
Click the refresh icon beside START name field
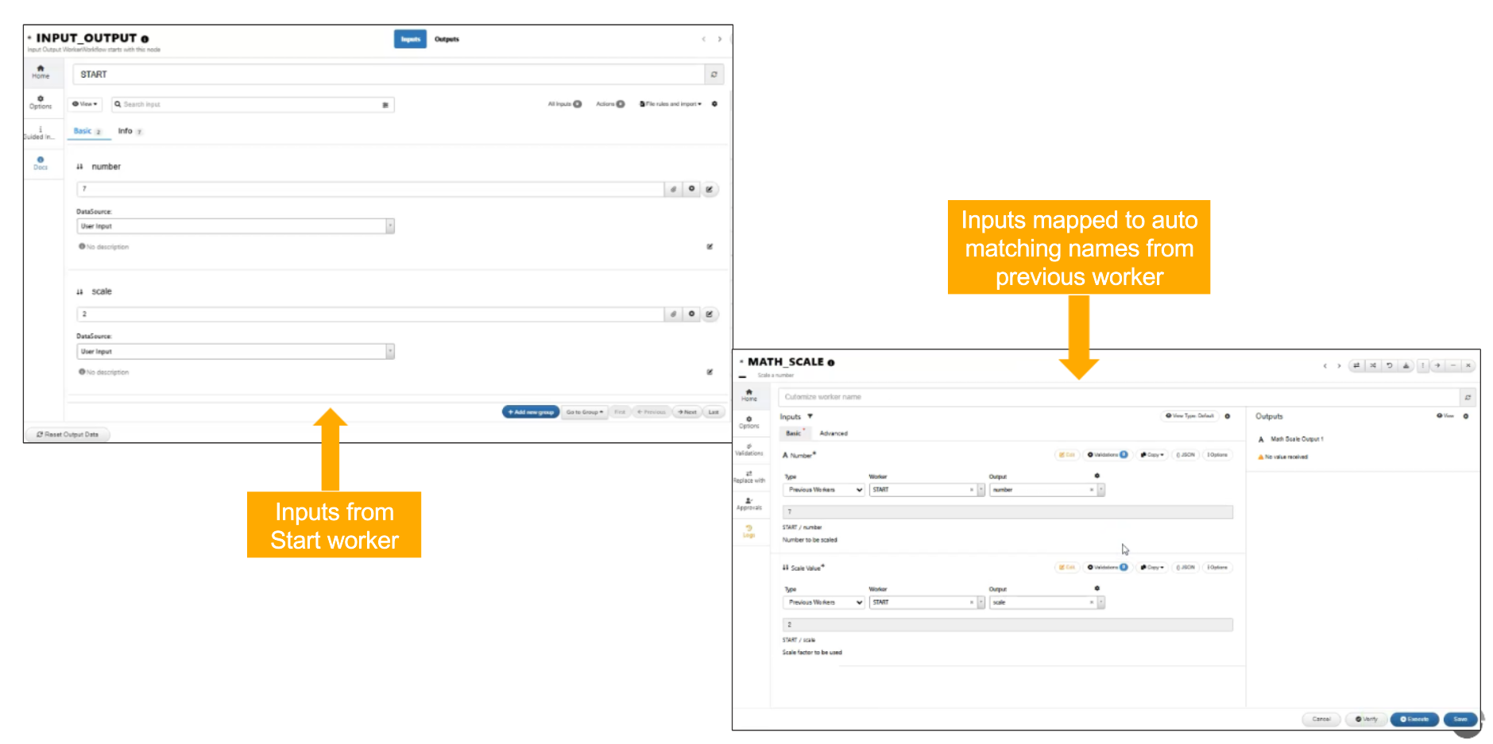point(714,75)
